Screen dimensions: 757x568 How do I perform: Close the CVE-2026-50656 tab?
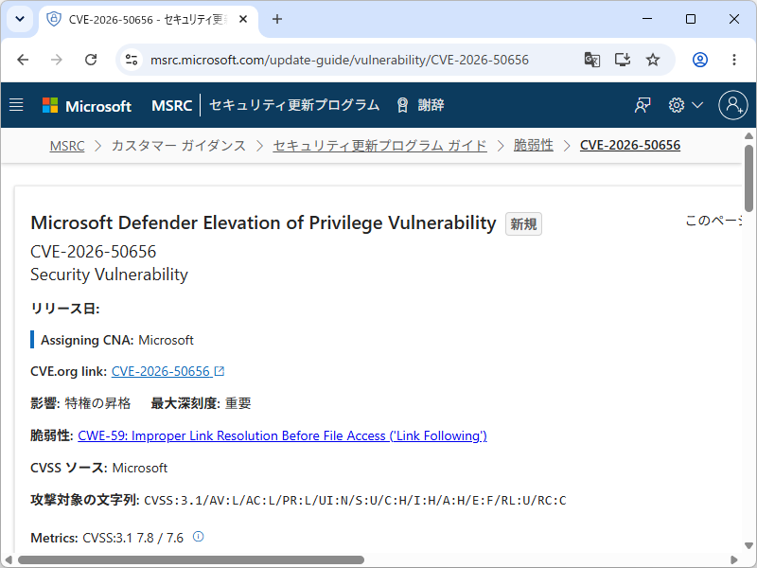pos(243,19)
